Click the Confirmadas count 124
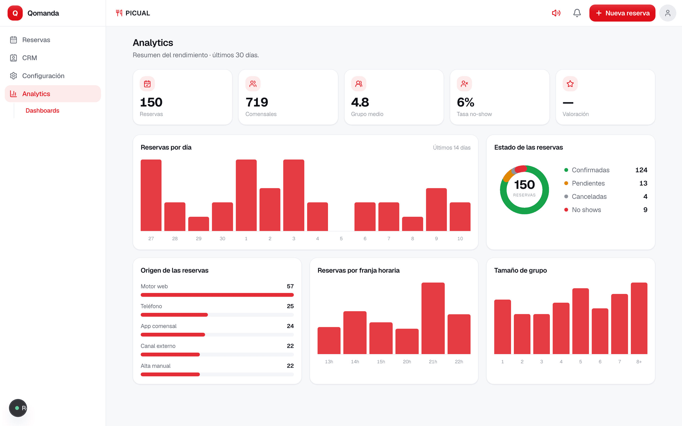682x426 pixels. point(641,170)
